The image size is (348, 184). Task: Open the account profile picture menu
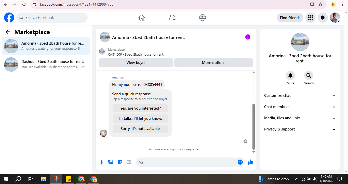(335, 18)
